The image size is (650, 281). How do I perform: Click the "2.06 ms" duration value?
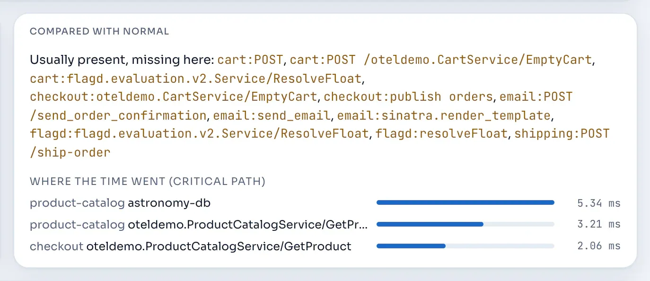point(599,246)
